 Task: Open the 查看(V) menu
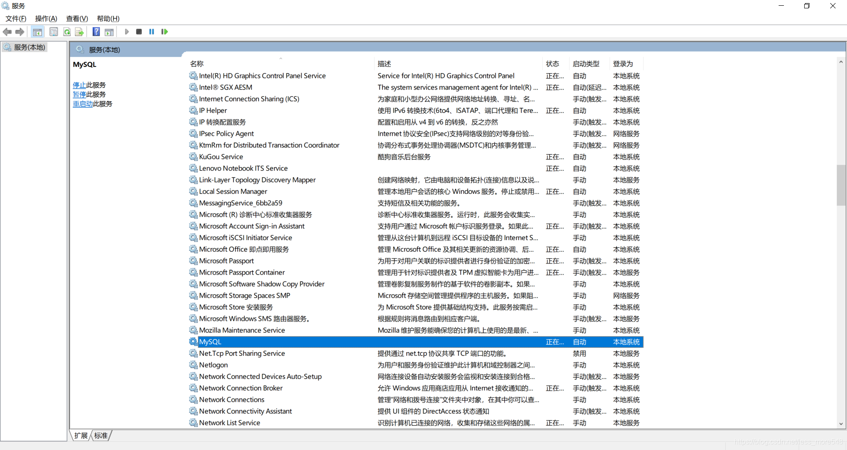(77, 19)
